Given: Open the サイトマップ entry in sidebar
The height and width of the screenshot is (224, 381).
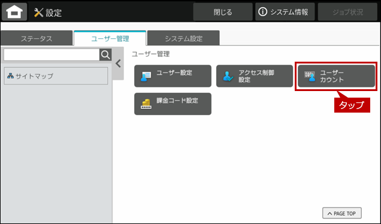Looking at the screenshot, I should click(x=56, y=76).
